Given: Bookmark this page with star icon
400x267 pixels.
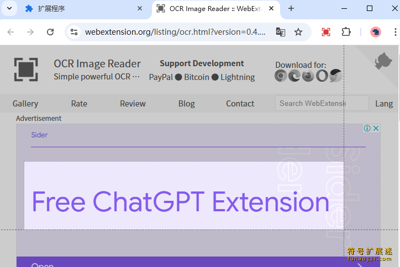Looking at the screenshot, I should coord(298,32).
